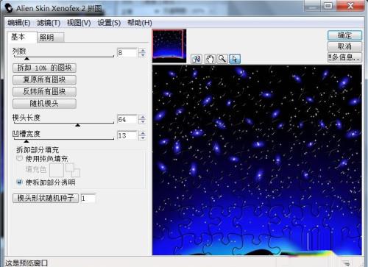The height and width of the screenshot is (267, 368).
Task: Increase 凹槽宽度 value with the up arrow
Action: coord(142,133)
